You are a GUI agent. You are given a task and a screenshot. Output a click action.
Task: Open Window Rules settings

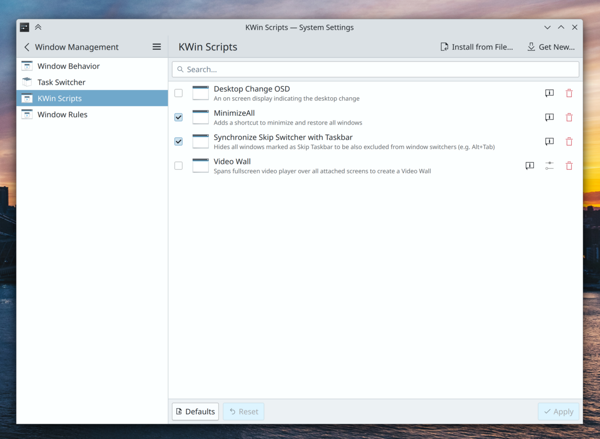92,114
